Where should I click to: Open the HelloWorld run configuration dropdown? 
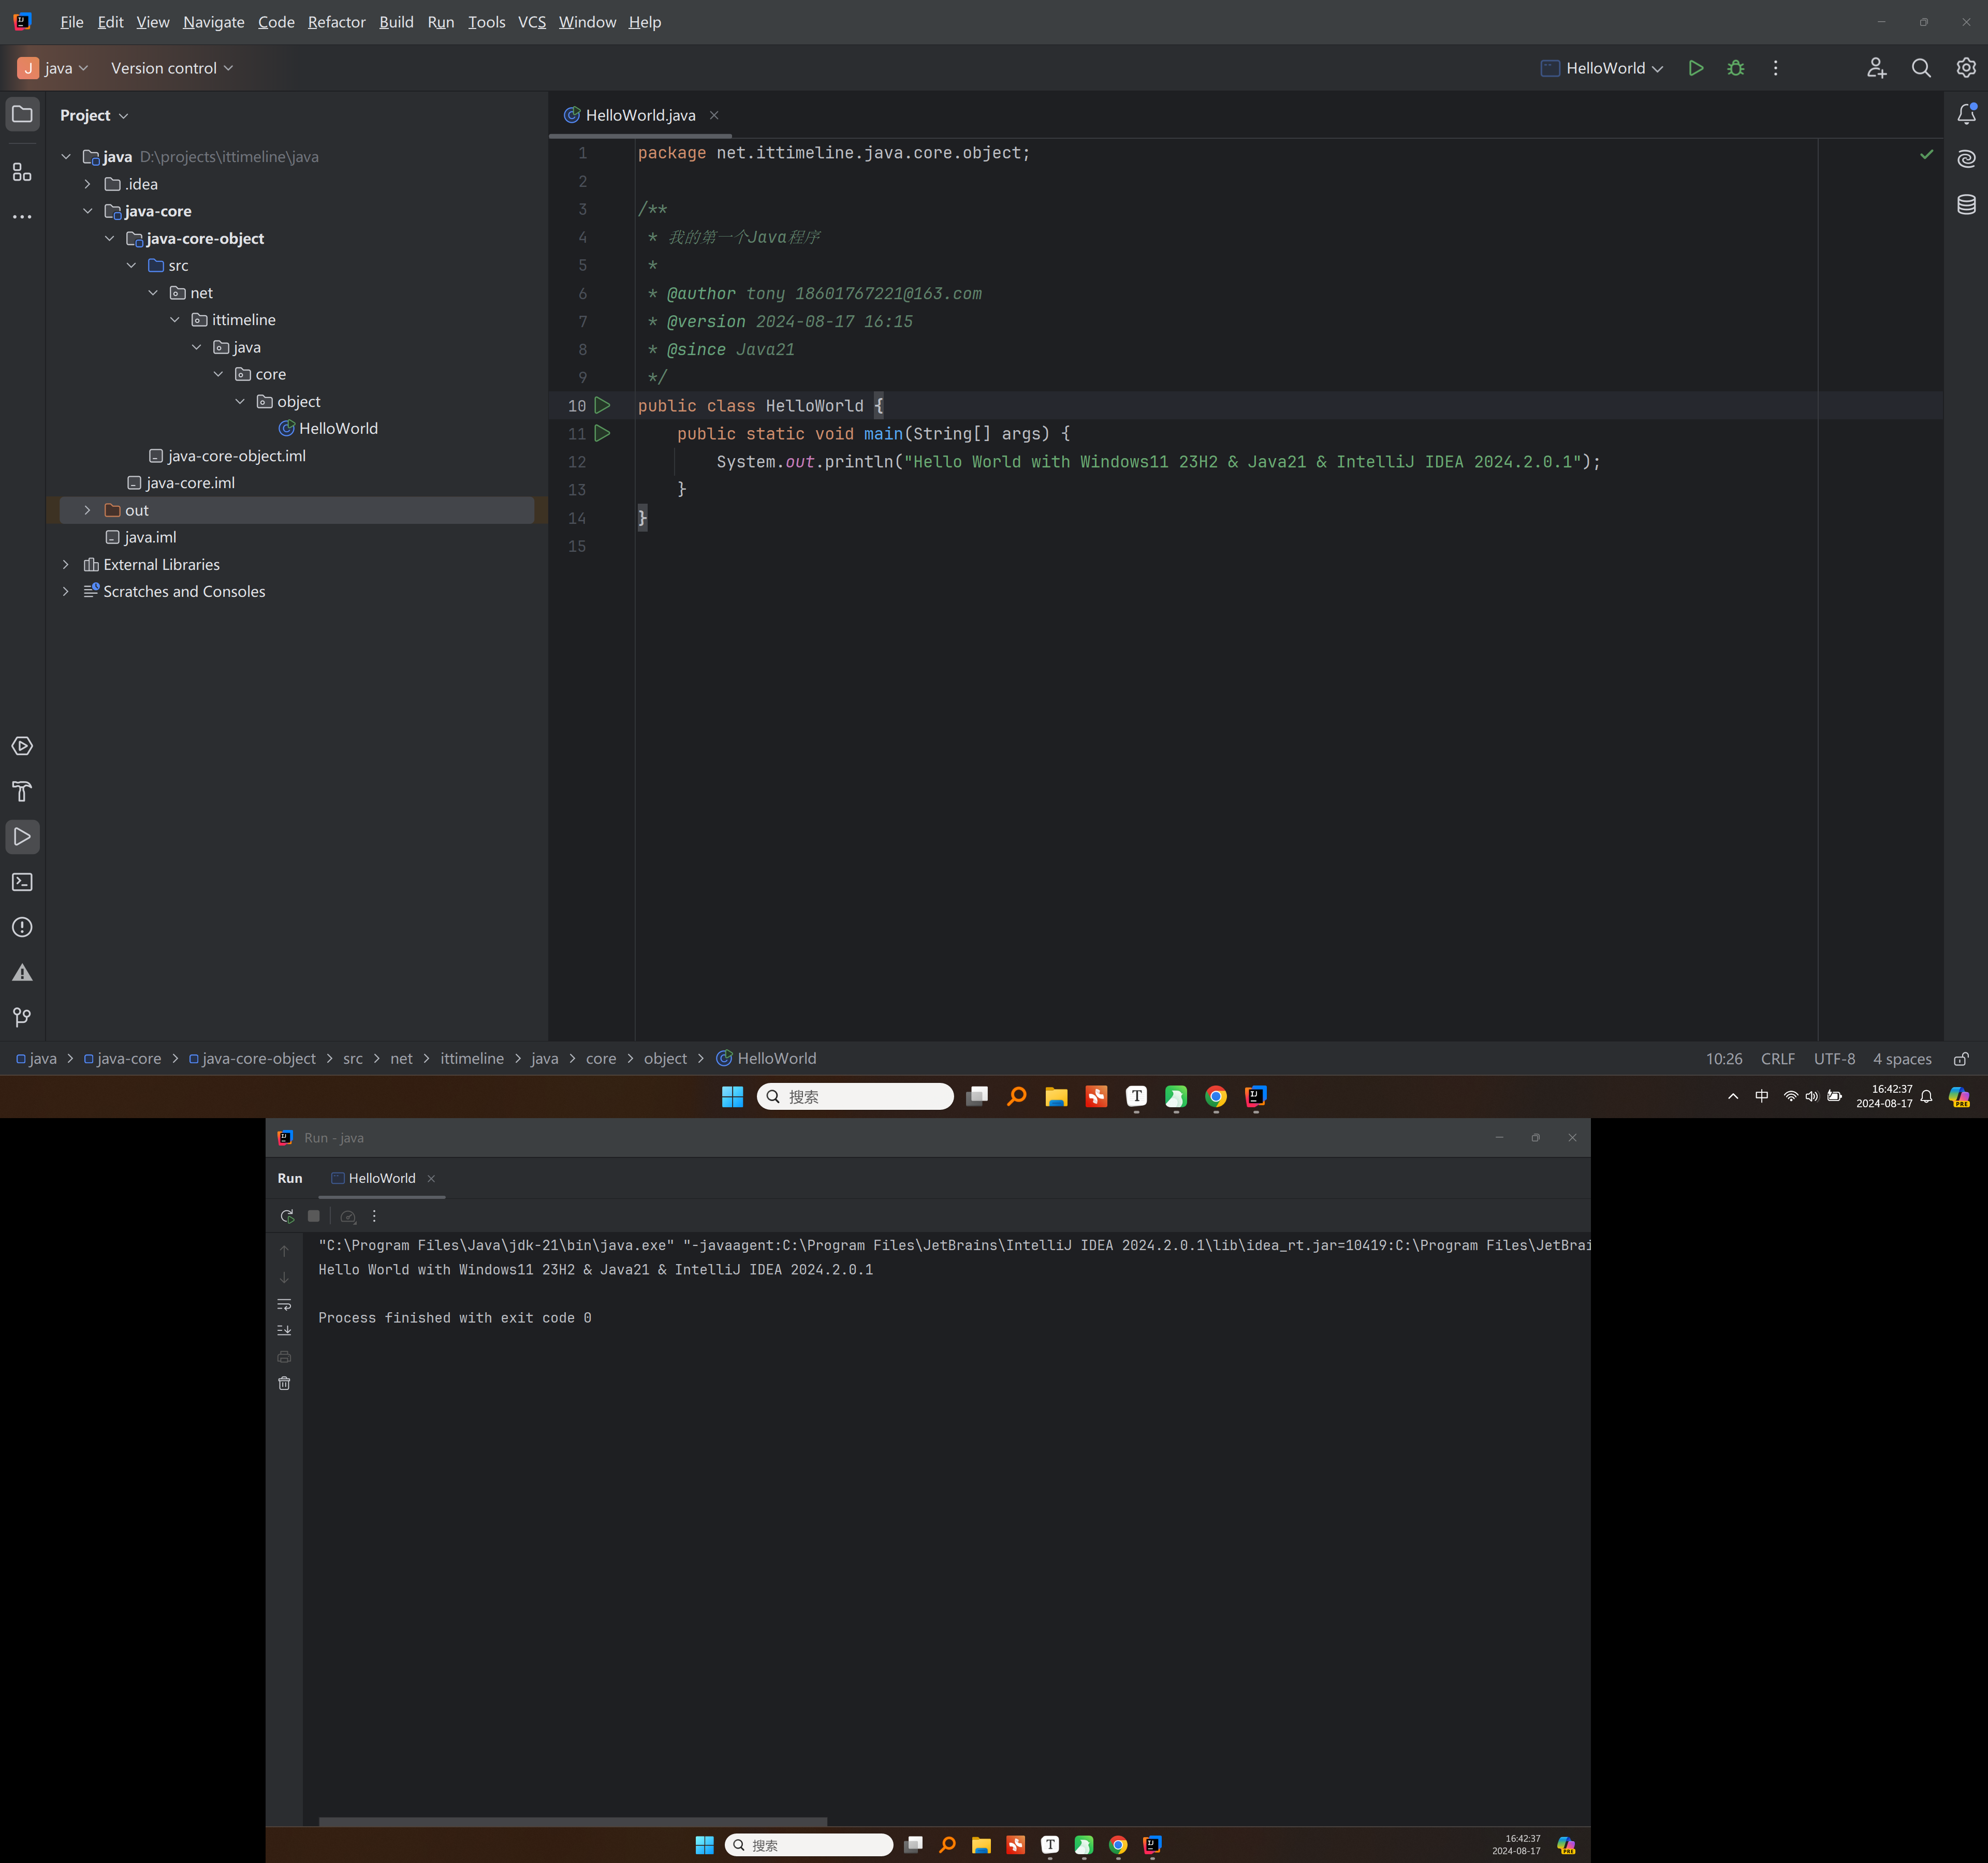click(x=1603, y=68)
